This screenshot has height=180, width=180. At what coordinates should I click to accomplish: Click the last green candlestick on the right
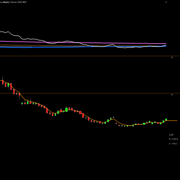[x=166, y=120]
